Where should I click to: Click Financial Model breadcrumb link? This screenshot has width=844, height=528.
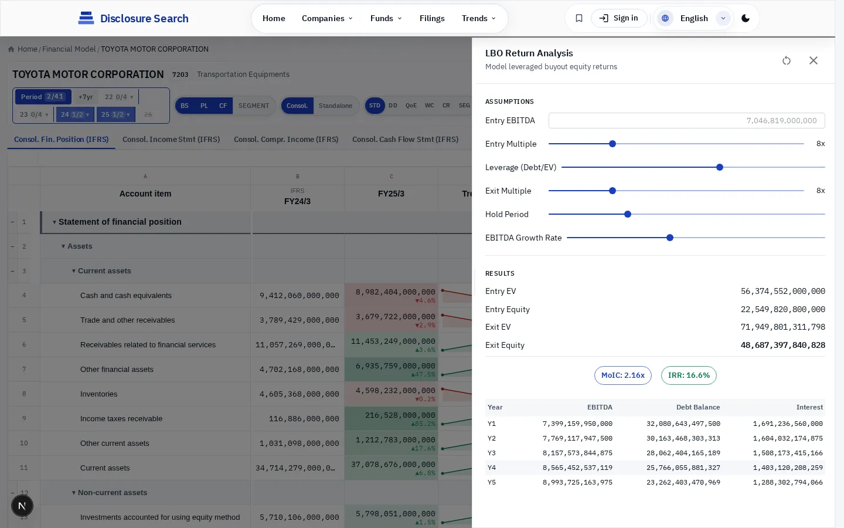(x=69, y=49)
